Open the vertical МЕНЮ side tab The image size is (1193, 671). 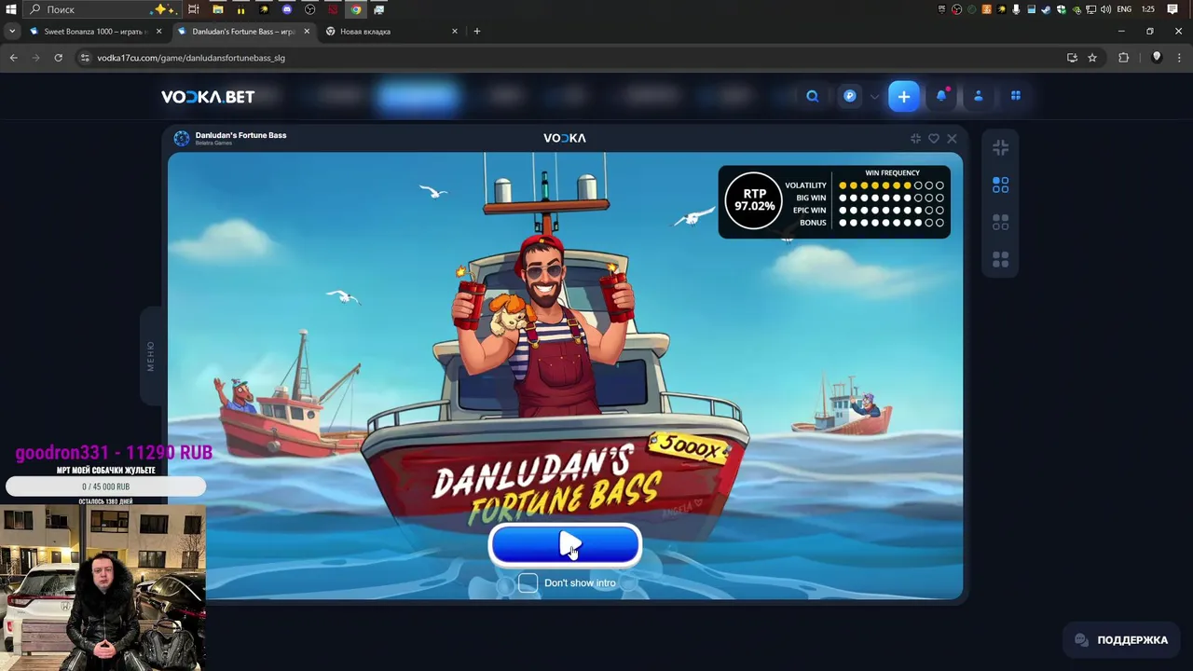151,356
